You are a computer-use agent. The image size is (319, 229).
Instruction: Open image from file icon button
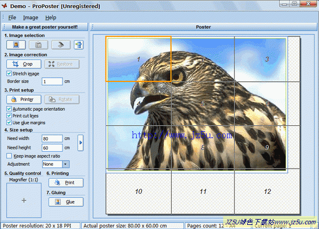tap(16, 45)
